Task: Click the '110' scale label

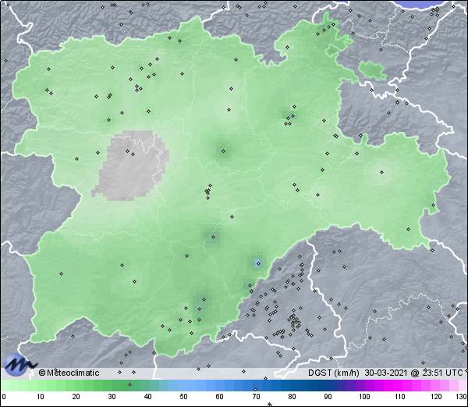Action: [x=400, y=397]
